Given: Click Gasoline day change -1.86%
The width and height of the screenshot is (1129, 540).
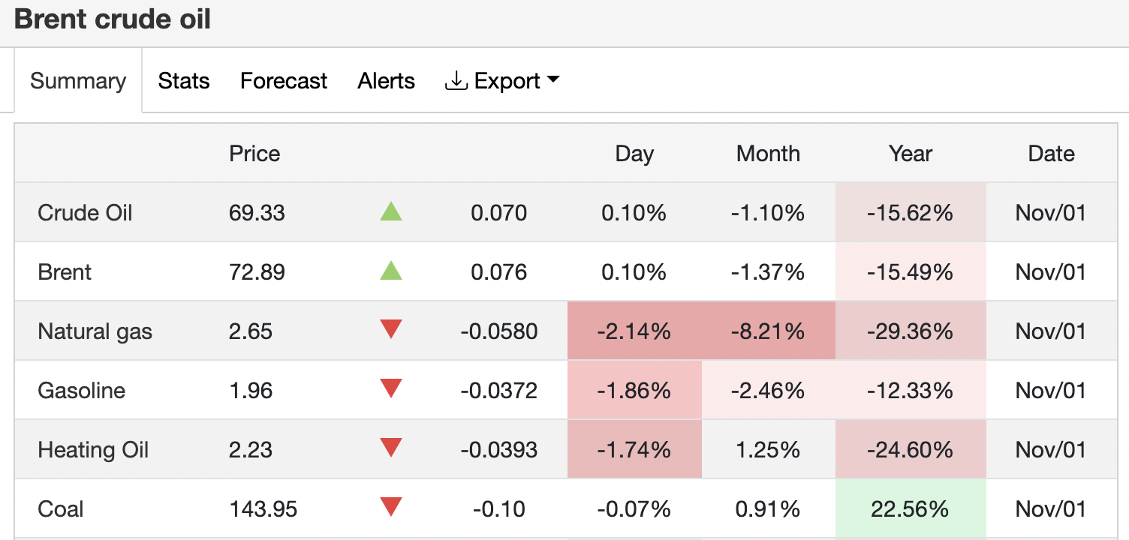Looking at the screenshot, I should click(634, 391).
